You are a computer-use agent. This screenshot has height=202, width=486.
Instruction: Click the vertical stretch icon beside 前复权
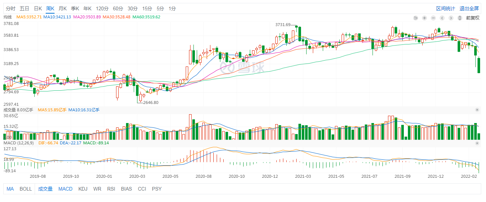point(460,18)
